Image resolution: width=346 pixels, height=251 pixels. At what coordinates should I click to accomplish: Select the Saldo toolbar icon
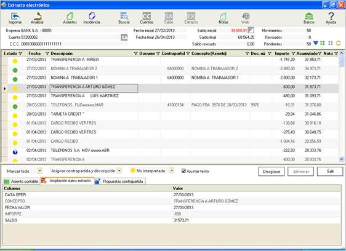coord(169,18)
